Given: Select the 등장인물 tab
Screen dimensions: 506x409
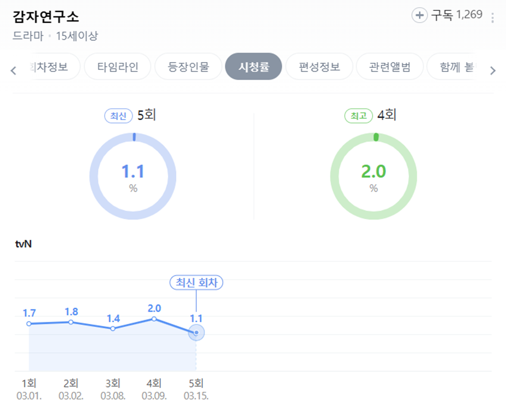Looking at the screenshot, I should point(188,67).
